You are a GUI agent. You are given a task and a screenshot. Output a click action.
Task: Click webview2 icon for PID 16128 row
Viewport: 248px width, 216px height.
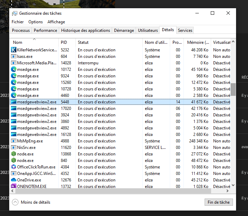click(x=14, y=134)
